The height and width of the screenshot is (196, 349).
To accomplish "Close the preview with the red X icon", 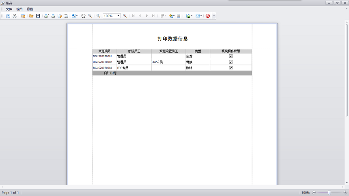I will point(208,16).
